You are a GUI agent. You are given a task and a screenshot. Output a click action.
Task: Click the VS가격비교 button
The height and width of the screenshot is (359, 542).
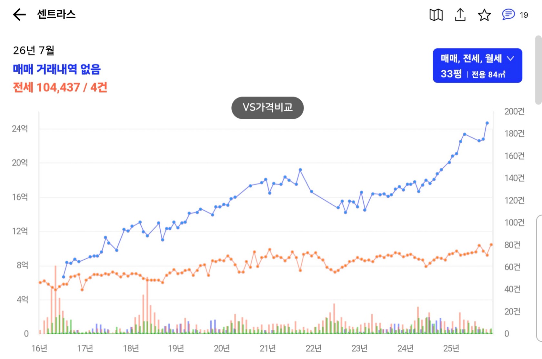coord(267,108)
